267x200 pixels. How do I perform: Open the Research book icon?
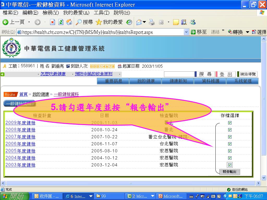pos(184,22)
